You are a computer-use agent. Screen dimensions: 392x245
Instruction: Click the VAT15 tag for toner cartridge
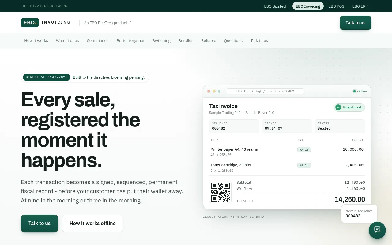coord(304,165)
